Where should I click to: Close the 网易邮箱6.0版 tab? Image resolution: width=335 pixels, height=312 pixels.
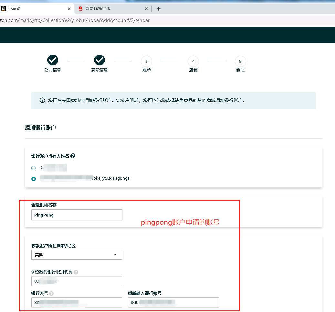click(146, 9)
